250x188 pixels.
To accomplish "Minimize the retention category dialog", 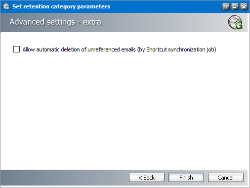I will 235,7.
